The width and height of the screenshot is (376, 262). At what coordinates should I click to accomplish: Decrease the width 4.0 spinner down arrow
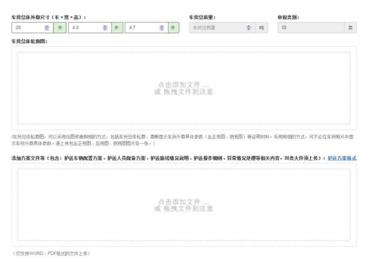click(x=105, y=29)
